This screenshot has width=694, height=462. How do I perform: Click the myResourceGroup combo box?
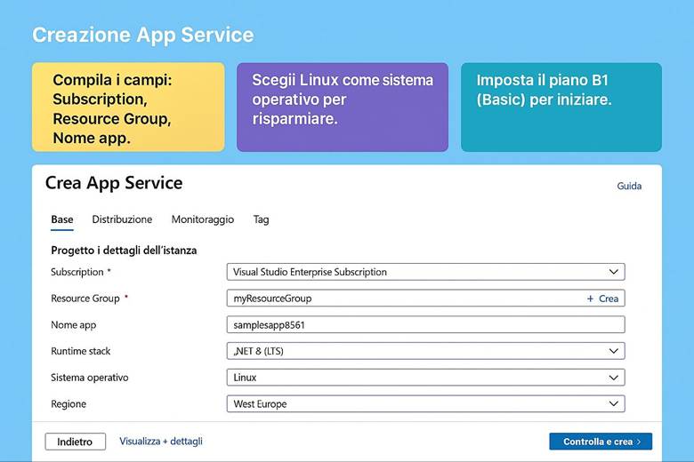tap(400, 299)
